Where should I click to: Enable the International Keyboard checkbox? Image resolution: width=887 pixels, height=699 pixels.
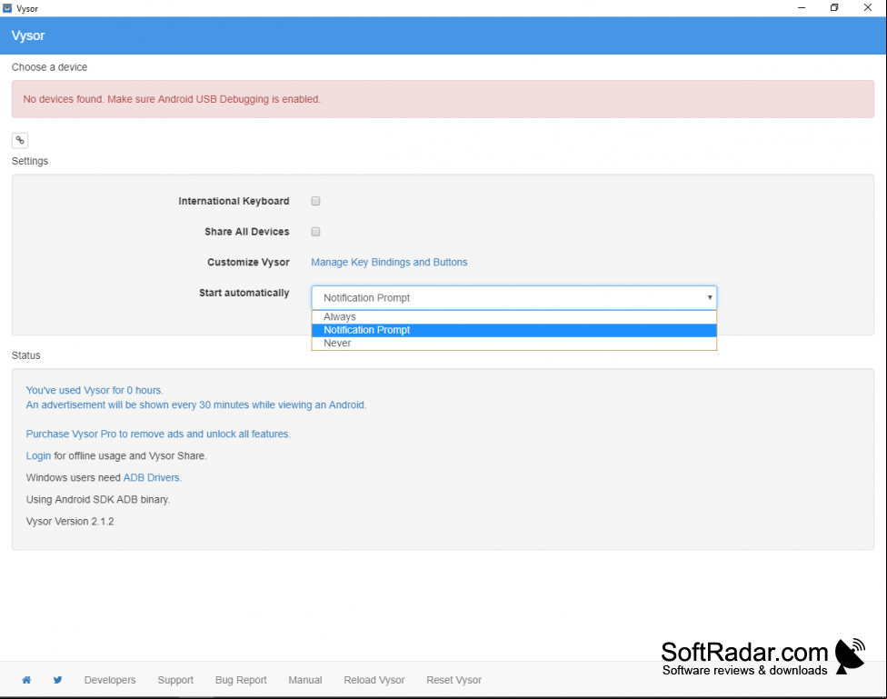tap(315, 201)
